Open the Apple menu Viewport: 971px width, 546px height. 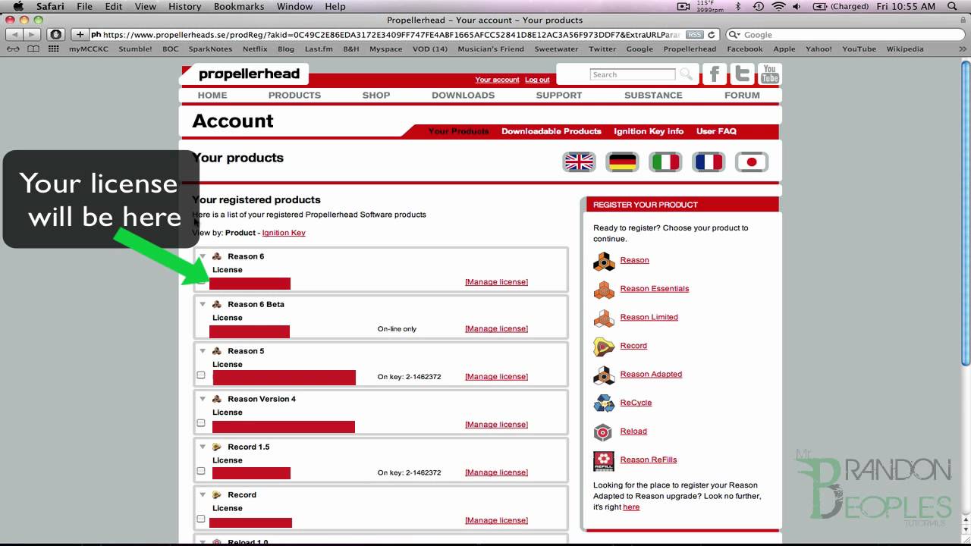tap(18, 7)
